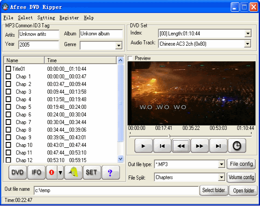The image size is (260, 206).
Task: Click the Artits text field
Action: tap(39, 34)
